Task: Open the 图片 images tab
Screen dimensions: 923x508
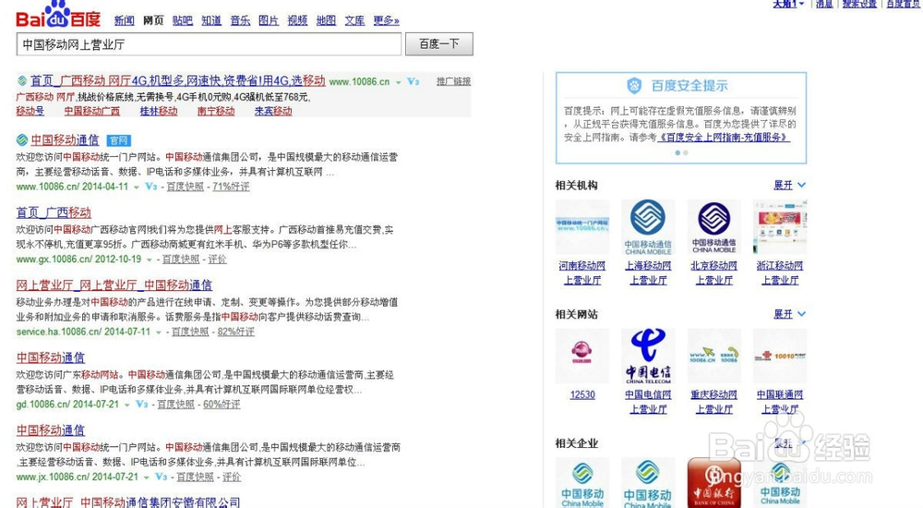Action: click(269, 20)
